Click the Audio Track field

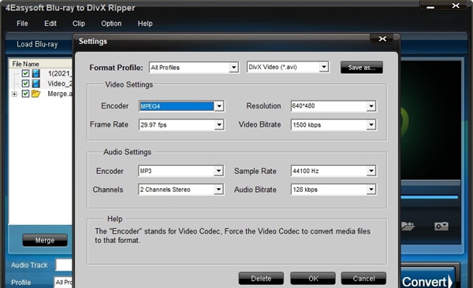[x=64, y=265]
